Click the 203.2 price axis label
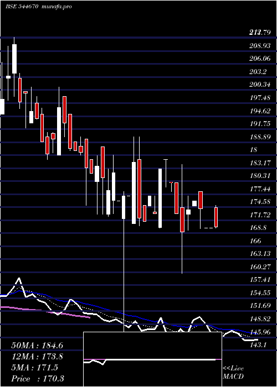Screen dimensions: 277x387 pyautogui.click(x=258, y=72)
